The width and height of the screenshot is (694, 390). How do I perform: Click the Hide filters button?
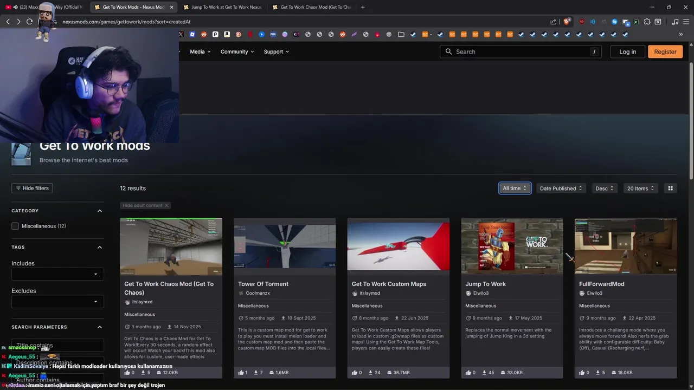(x=32, y=188)
